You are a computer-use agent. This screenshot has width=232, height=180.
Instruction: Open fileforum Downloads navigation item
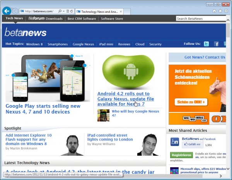[x=45, y=19]
